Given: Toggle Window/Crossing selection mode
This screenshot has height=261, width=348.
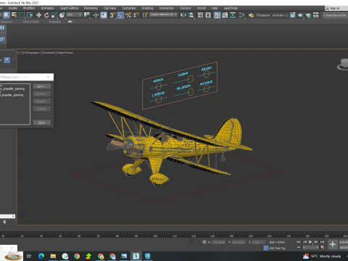Looking at the screenshot, I should point(30,15).
